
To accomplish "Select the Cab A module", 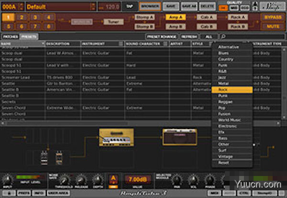I will [x=207, y=17].
